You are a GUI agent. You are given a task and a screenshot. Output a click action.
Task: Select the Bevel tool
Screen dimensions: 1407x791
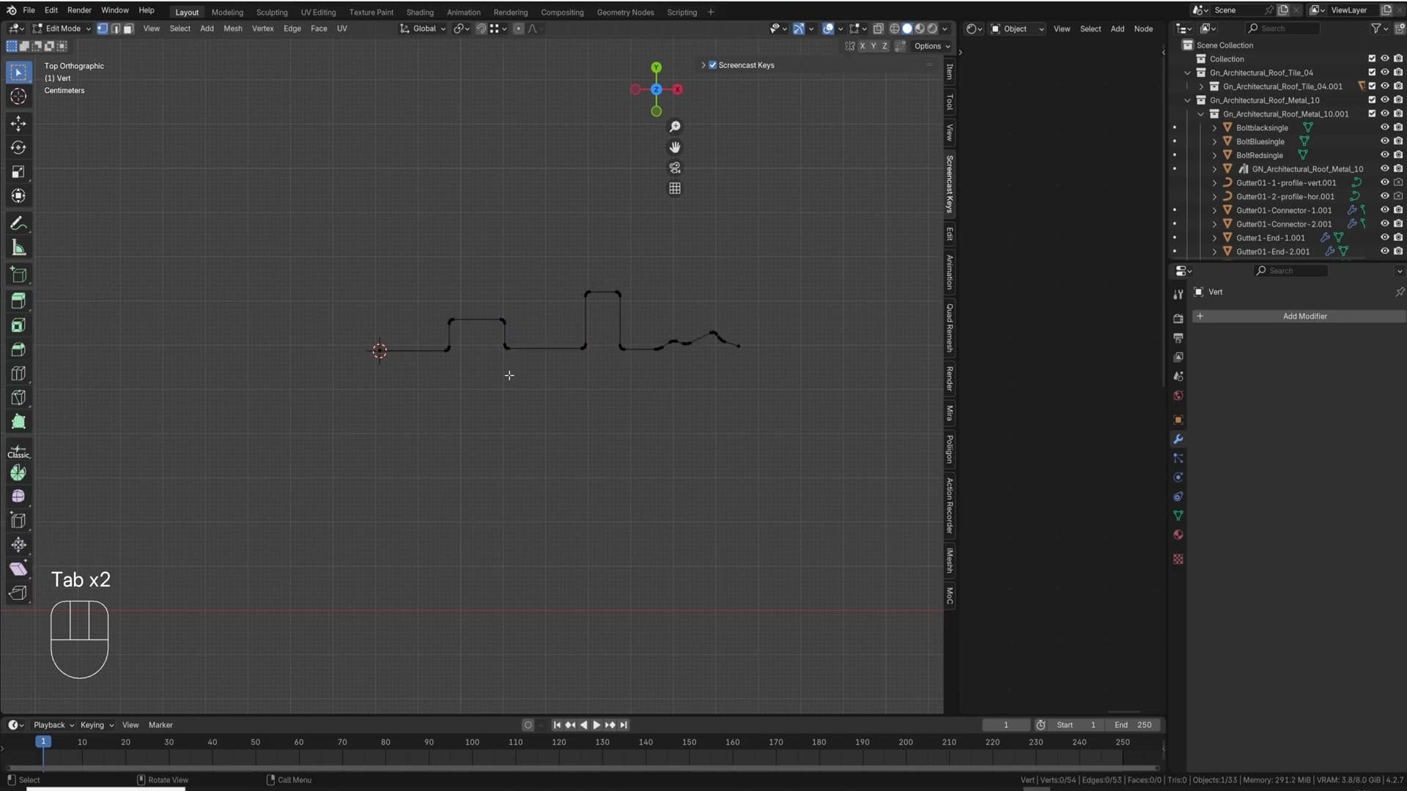click(x=18, y=349)
